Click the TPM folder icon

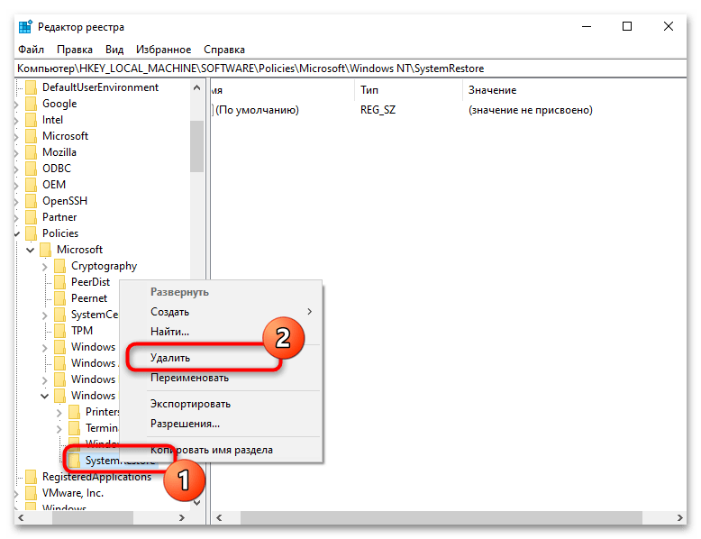click(x=59, y=331)
